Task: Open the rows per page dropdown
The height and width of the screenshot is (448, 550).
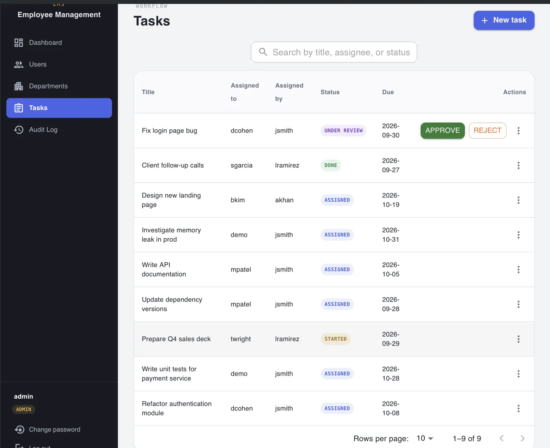Action: 425,438
